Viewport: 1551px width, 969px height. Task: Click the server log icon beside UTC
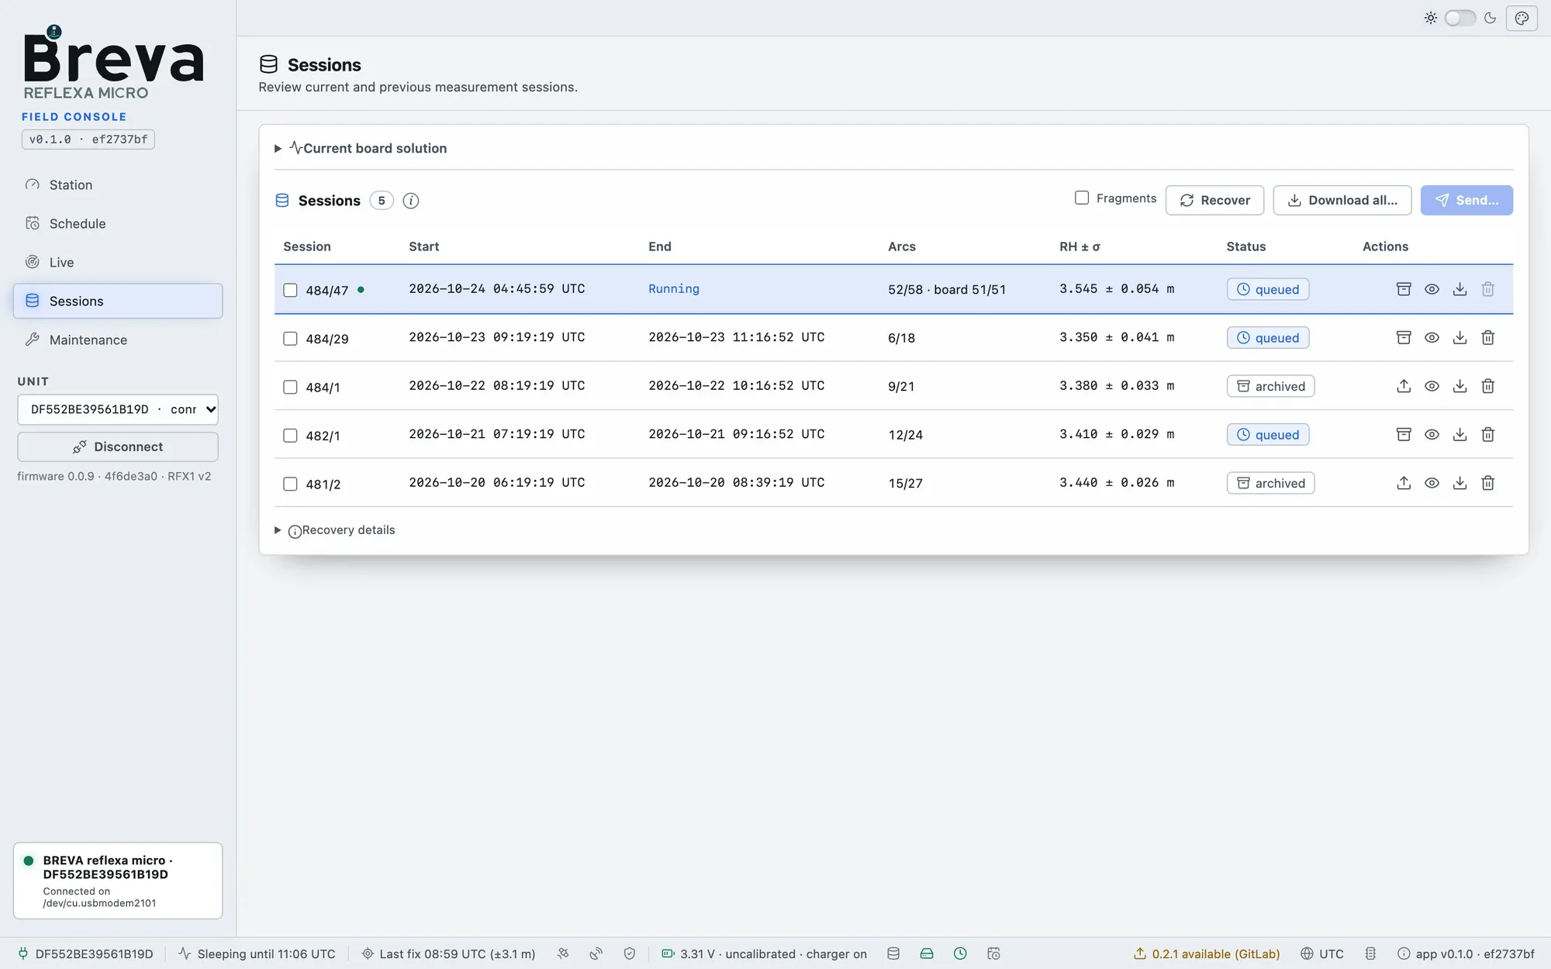tap(1370, 953)
